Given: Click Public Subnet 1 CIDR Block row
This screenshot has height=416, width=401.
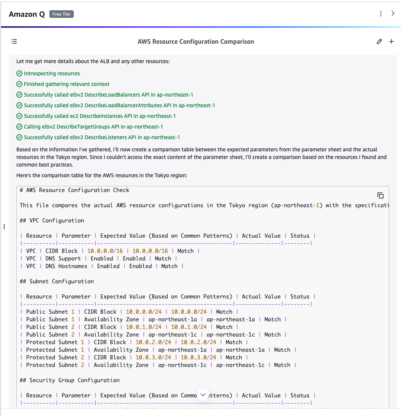Looking at the screenshot, I should (x=129, y=312).
